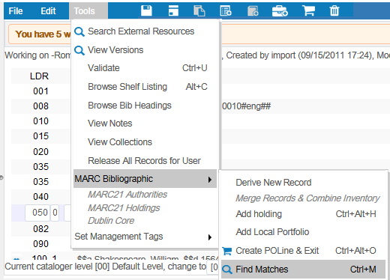Image resolution: width=390 pixels, height=280 pixels.
Task: Click the shopping cart order icon in toolbar
Action: coord(309,10)
